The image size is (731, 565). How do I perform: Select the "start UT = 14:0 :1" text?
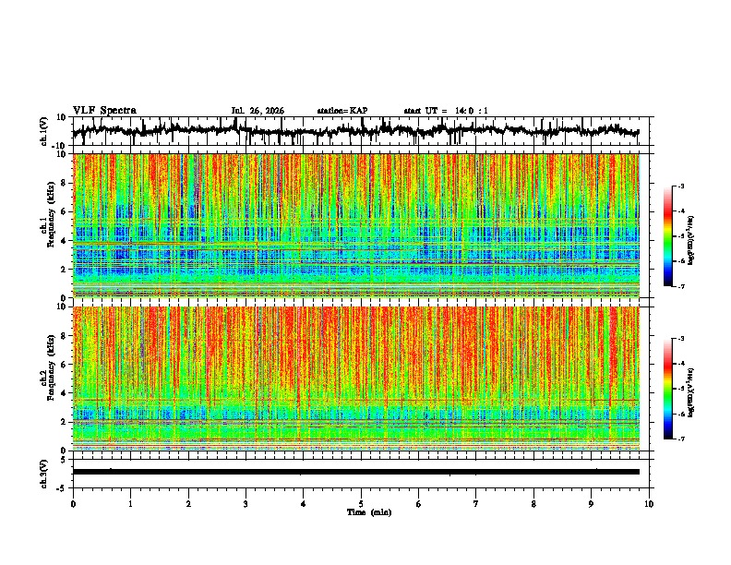tap(446, 111)
